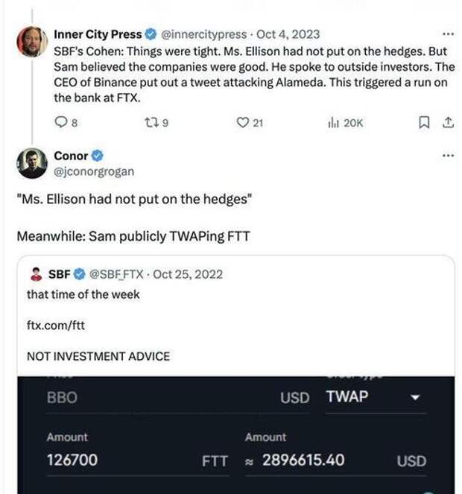
Task: Select the 2896615.40 USD amount field
Action: coord(335,460)
